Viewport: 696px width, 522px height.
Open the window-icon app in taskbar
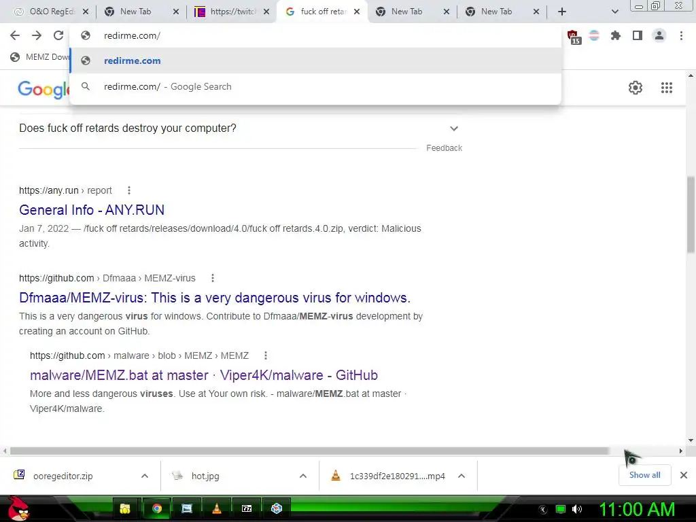click(x=187, y=508)
